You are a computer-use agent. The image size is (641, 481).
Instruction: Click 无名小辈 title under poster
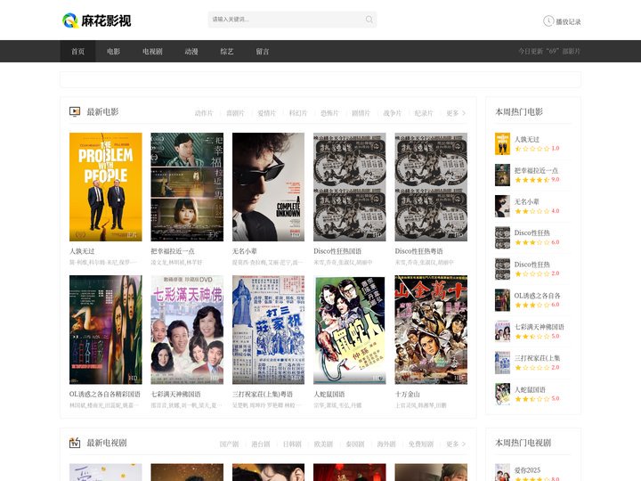(x=245, y=251)
